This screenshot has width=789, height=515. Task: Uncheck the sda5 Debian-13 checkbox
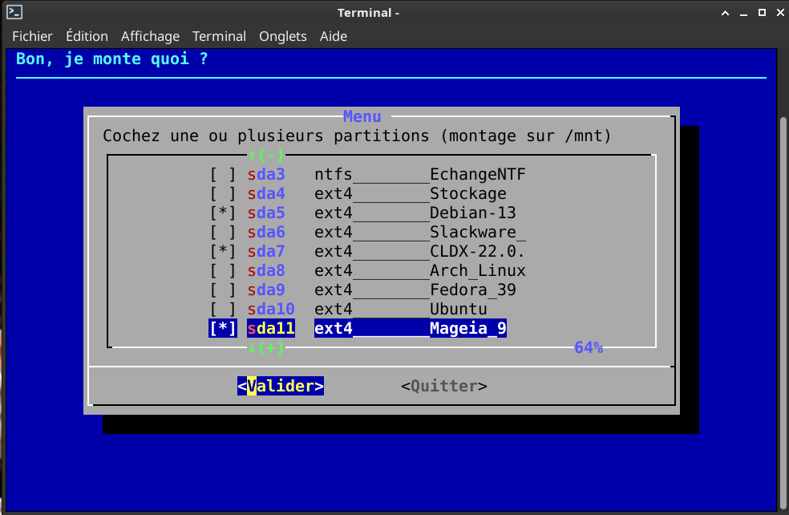point(223,213)
